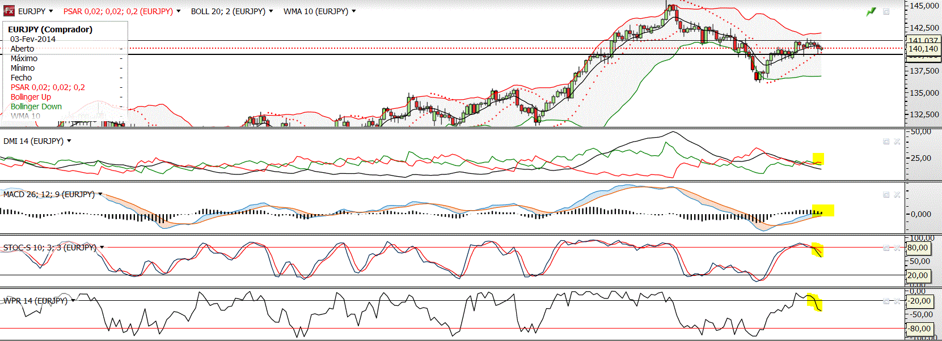This screenshot has height=341, width=942.
Task: Click the yellow highlight marker on DMI panel
Action: tap(818, 160)
